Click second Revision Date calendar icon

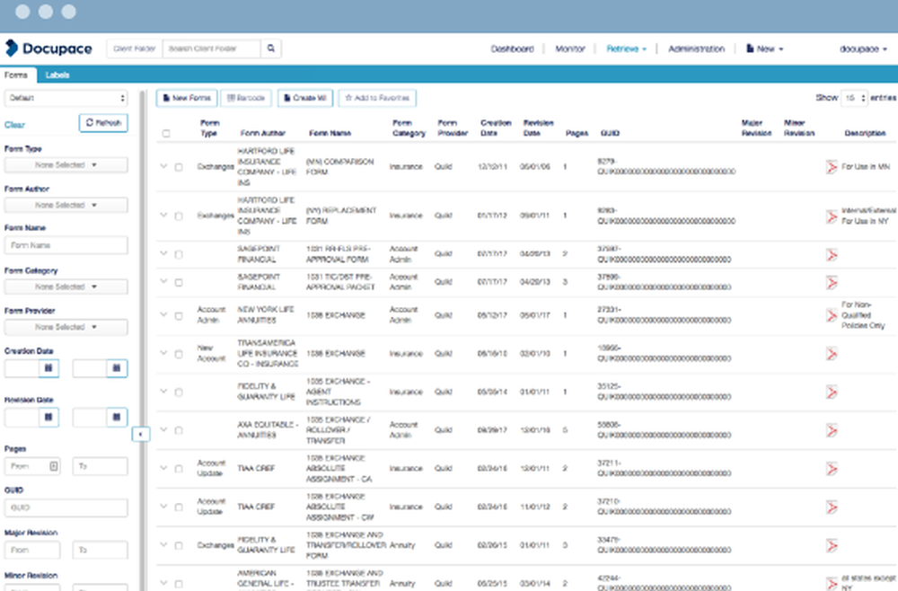coord(117,418)
